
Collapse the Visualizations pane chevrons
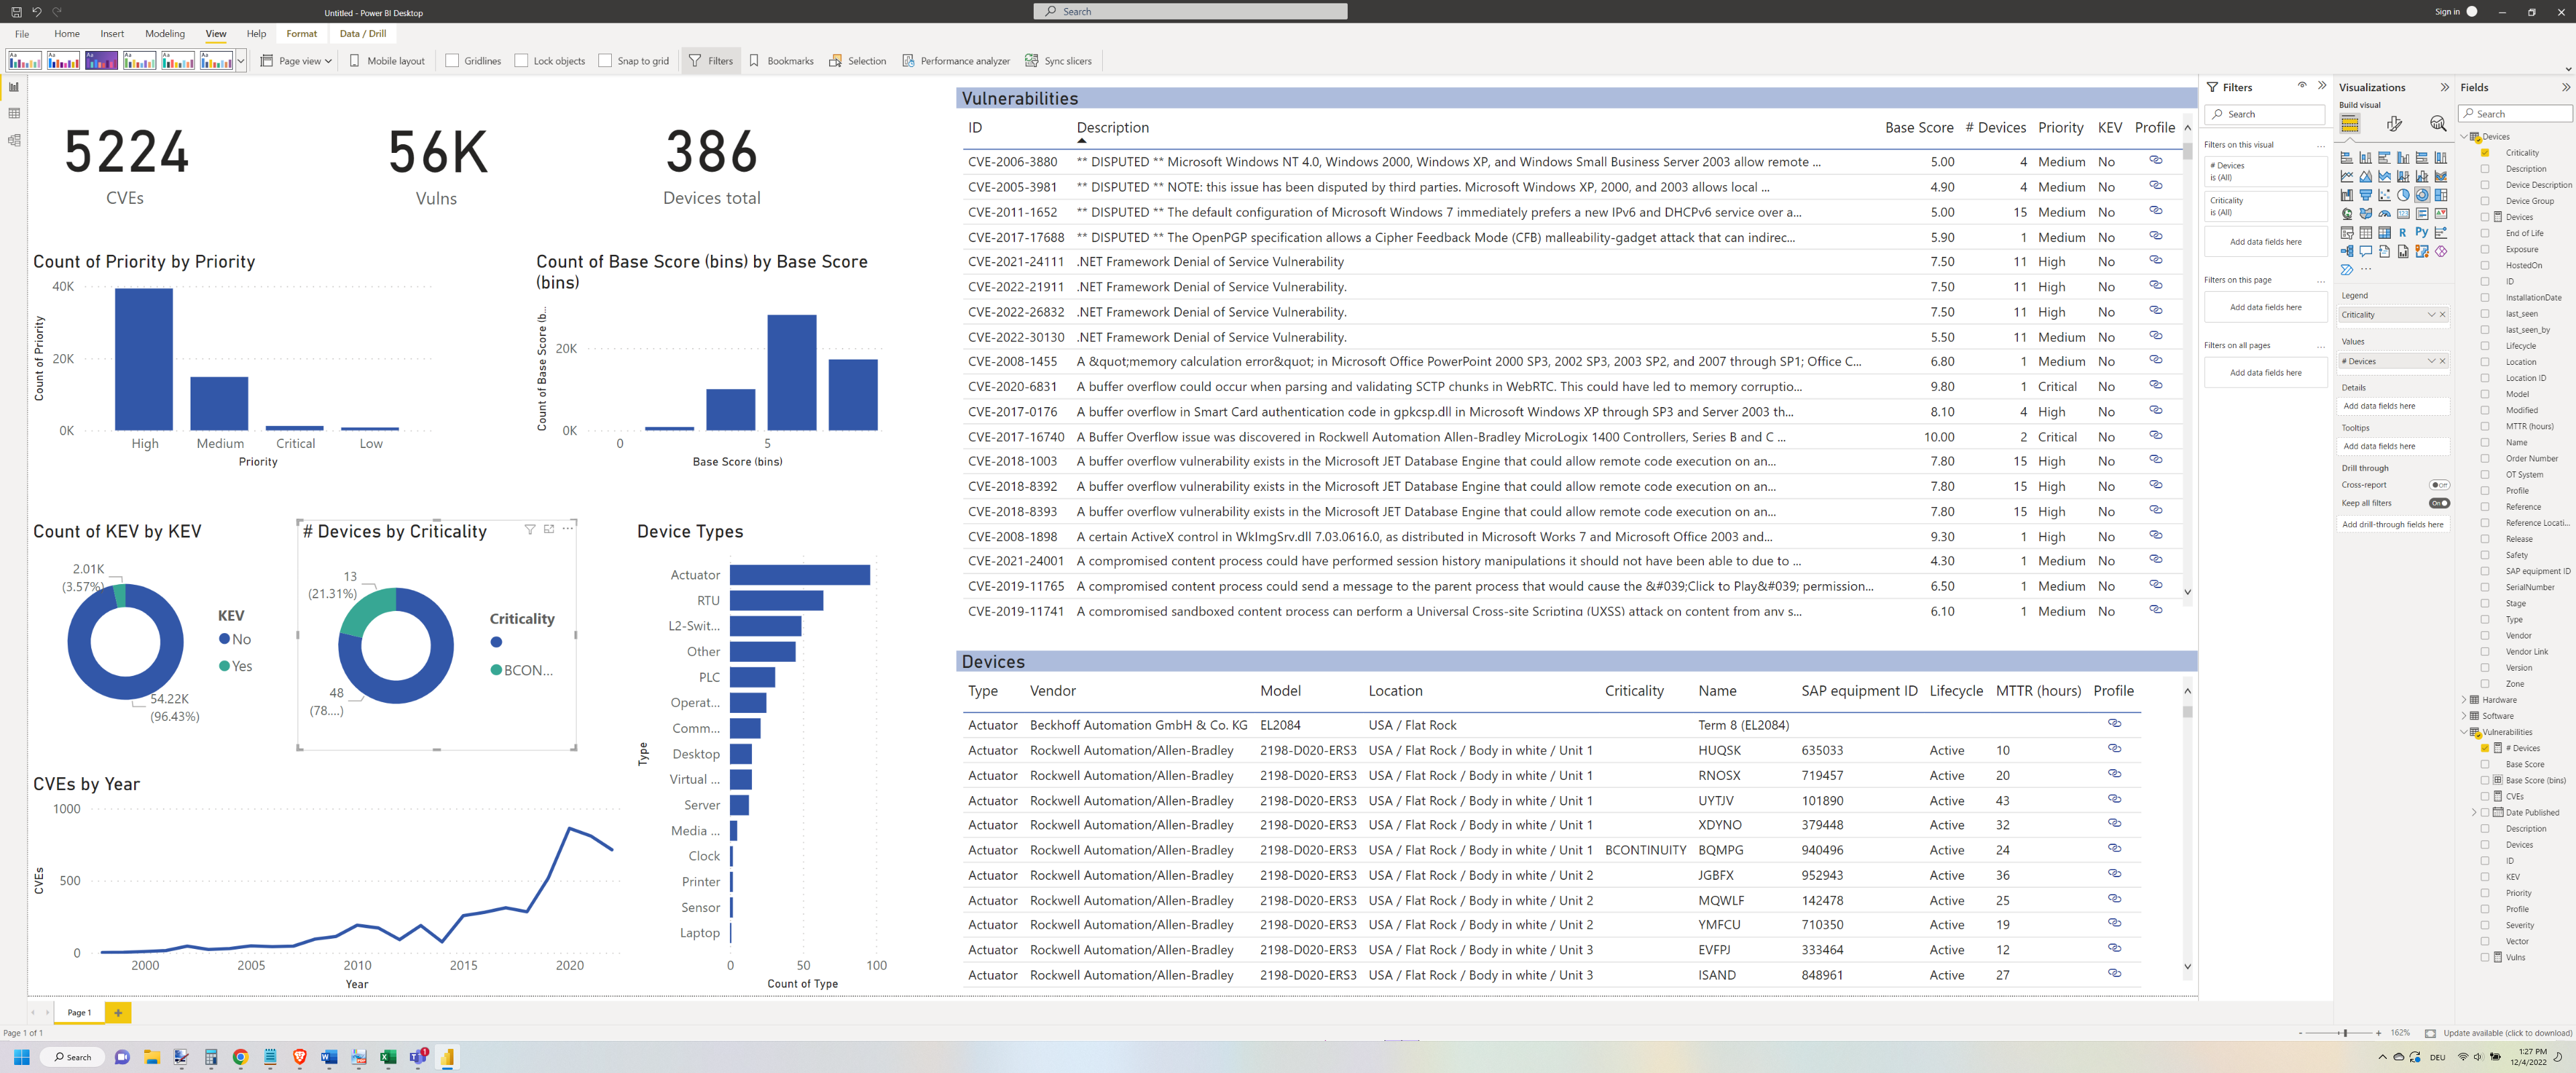click(2444, 87)
